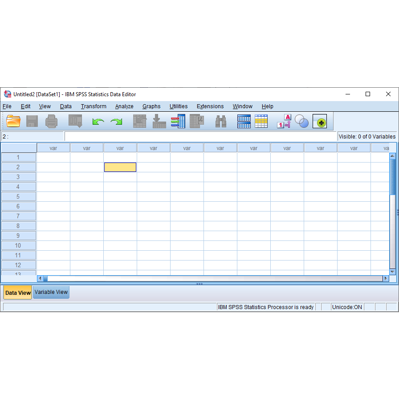Click the Open data document folder icon

pyautogui.click(x=13, y=121)
